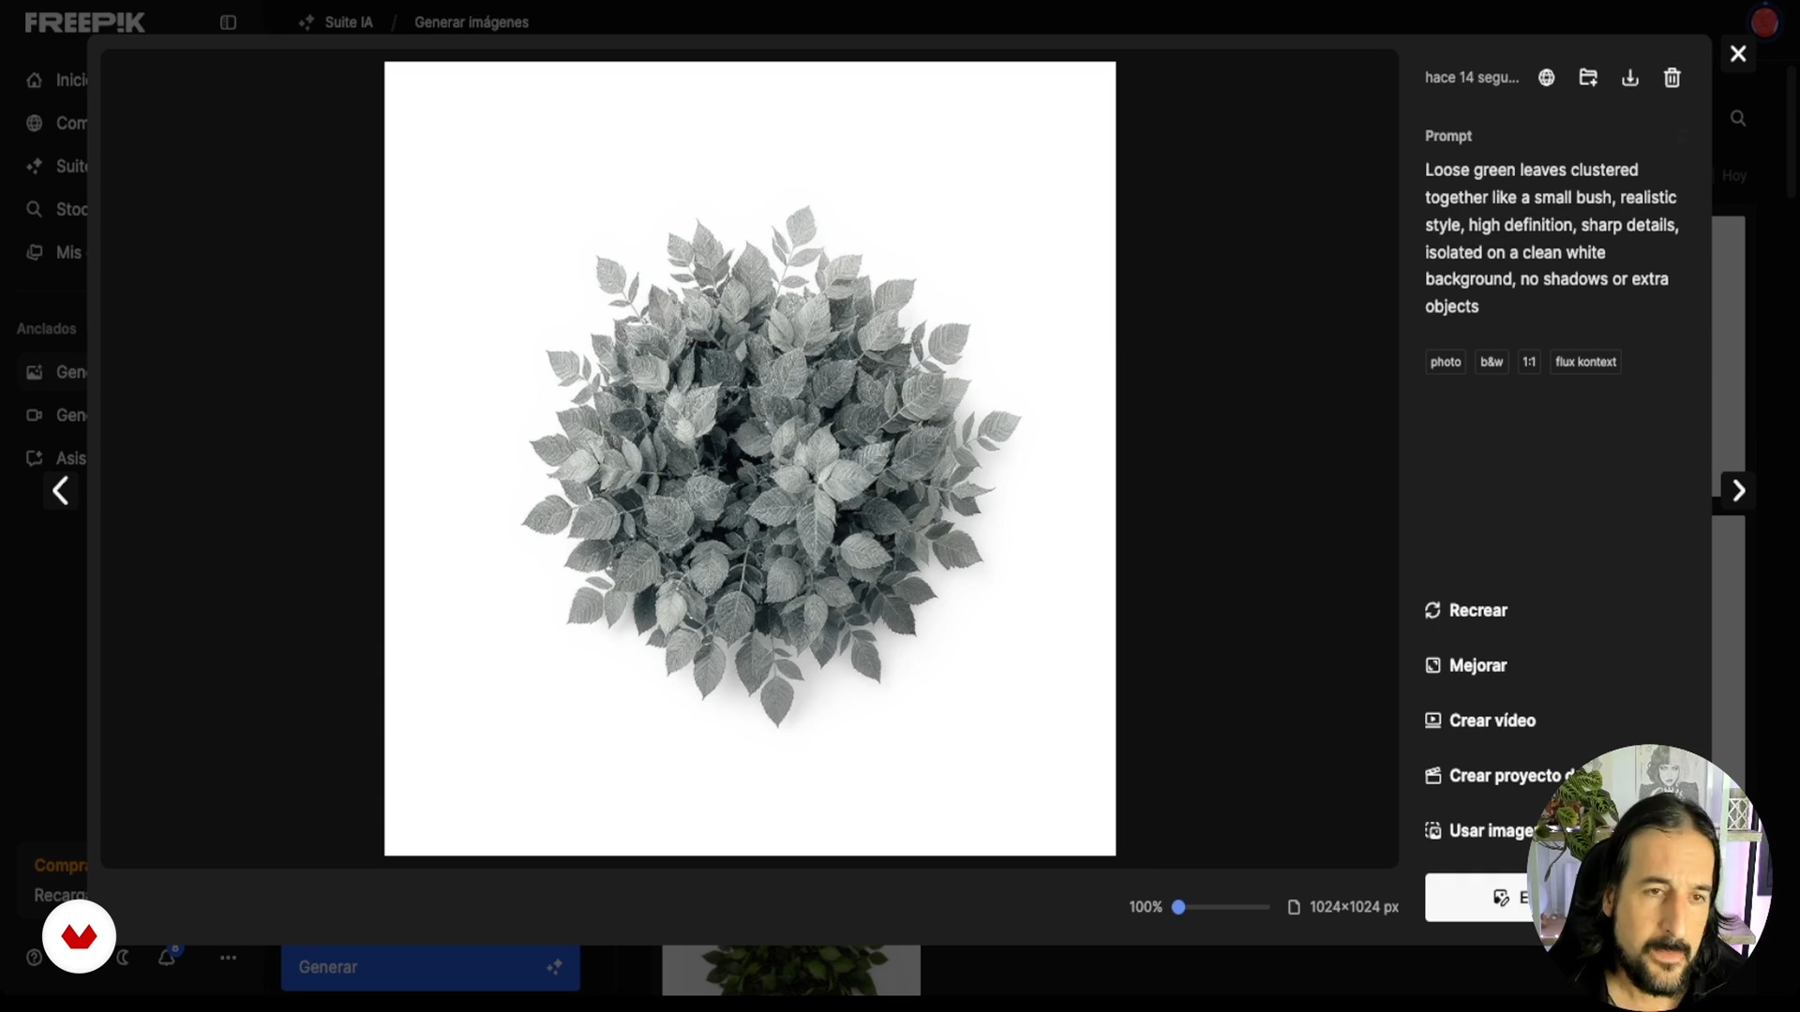The height and width of the screenshot is (1012, 1800).
Task: Click the Freepik logo
Action: (x=84, y=22)
